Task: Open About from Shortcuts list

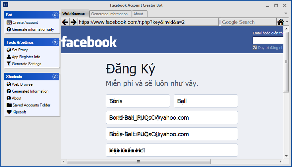Action: click(17, 98)
